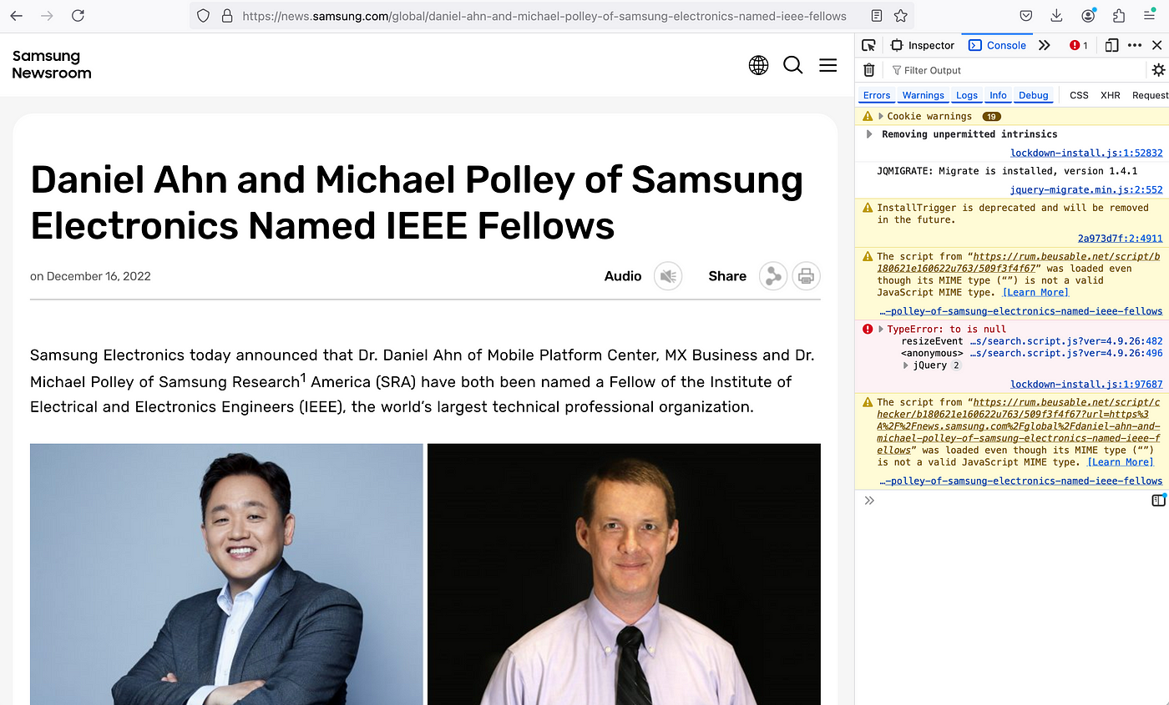Toggle audio playback for the article
Image resolution: width=1169 pixels, height=705 pixels.
pos(668,276)
